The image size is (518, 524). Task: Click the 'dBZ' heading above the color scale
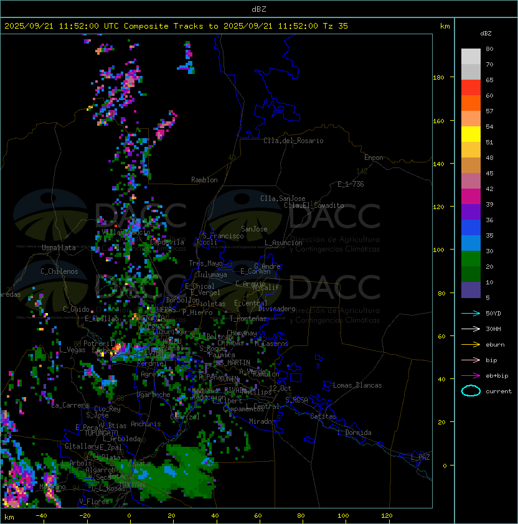coord(486,34)
